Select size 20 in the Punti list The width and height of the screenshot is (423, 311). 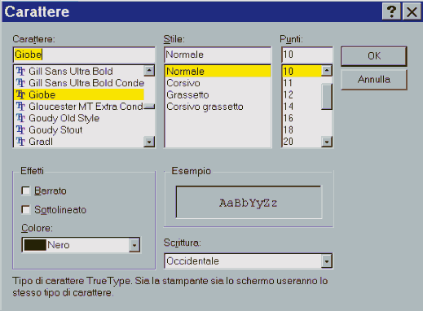pyautogui.click(x=302, y=142)
